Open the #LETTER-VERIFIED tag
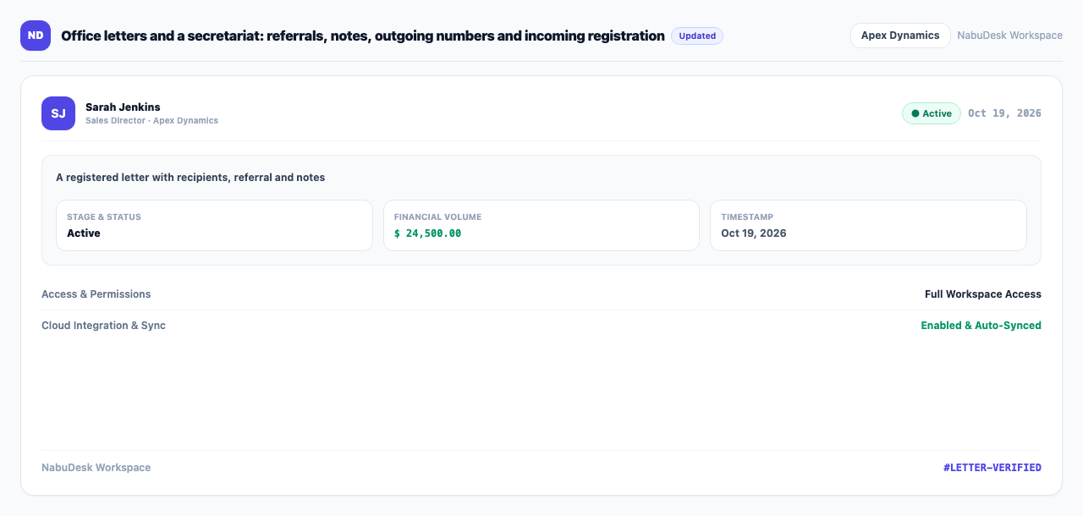1083x516 pixels. [992, 468]
